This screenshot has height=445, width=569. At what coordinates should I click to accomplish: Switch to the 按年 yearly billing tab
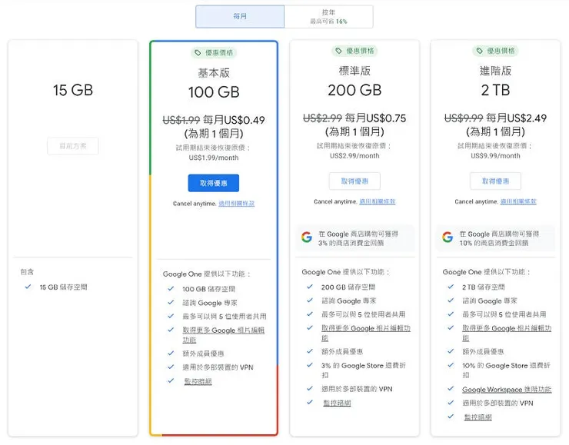click(328, 16)
